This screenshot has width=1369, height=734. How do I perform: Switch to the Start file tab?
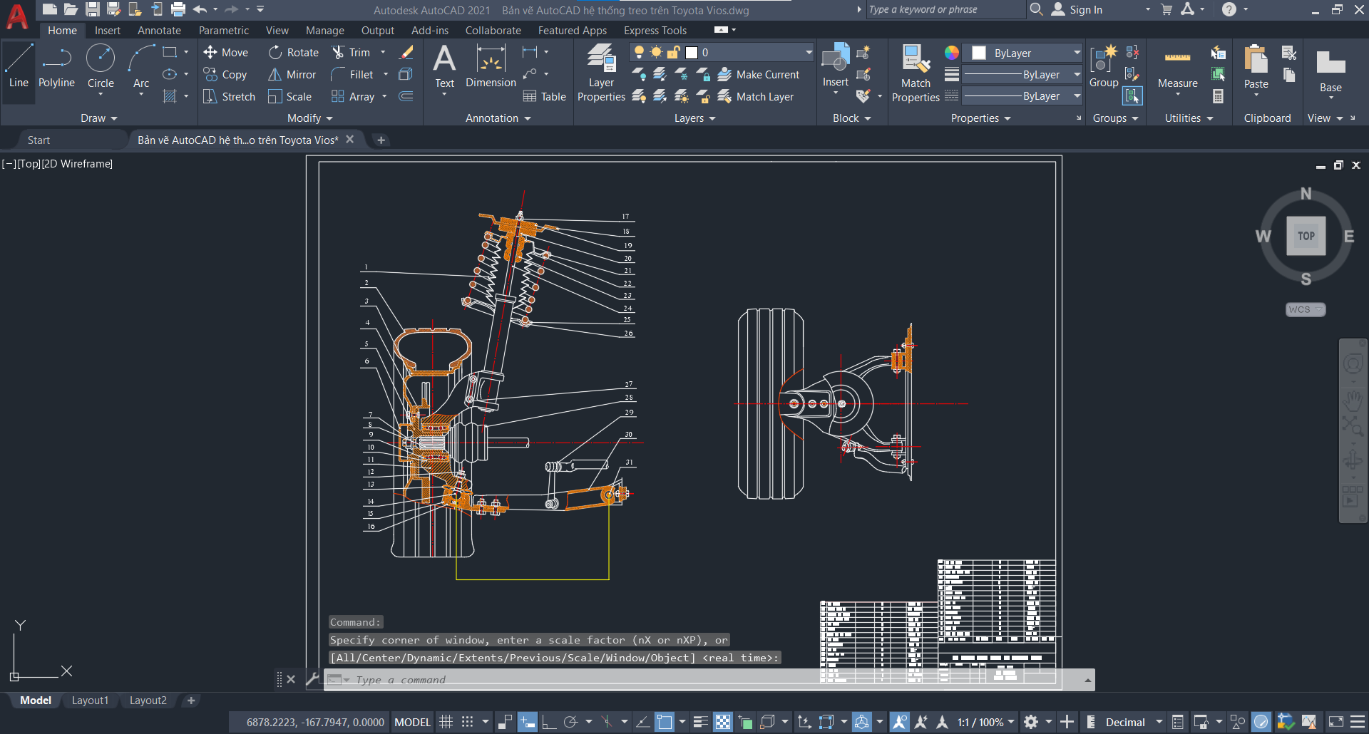coord(39,140)
